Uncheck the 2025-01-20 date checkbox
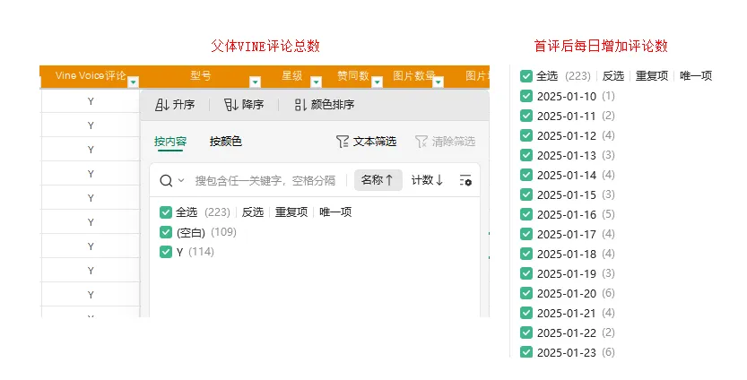 526,293
